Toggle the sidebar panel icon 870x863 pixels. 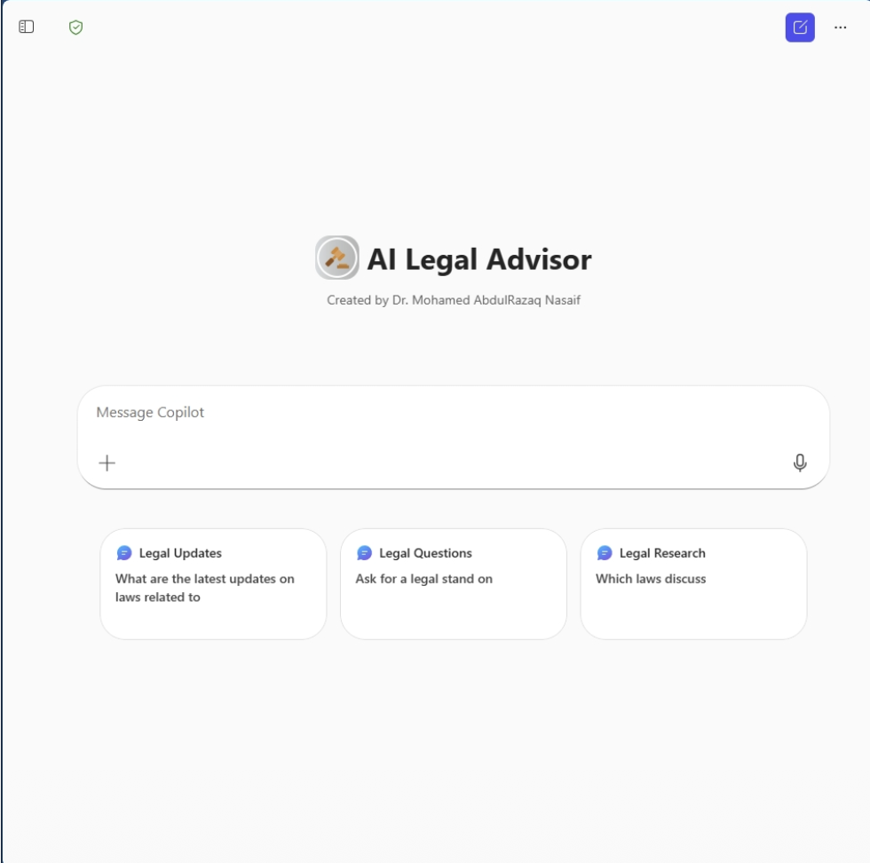(x=26, y=27)
